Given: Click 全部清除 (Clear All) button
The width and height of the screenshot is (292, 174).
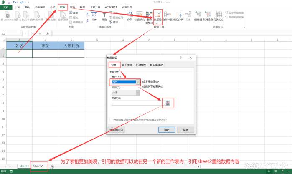Looking at the screenshot, I should [x=117, y=130].
